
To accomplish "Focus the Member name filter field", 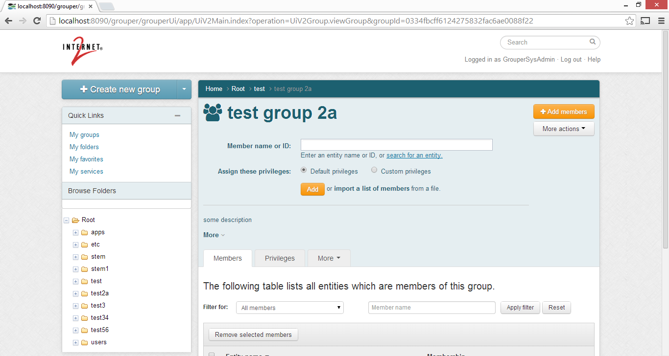I will [432, 308].
